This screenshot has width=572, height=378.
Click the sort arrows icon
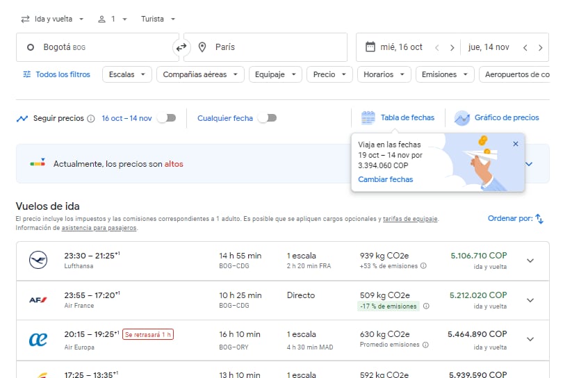539,219
